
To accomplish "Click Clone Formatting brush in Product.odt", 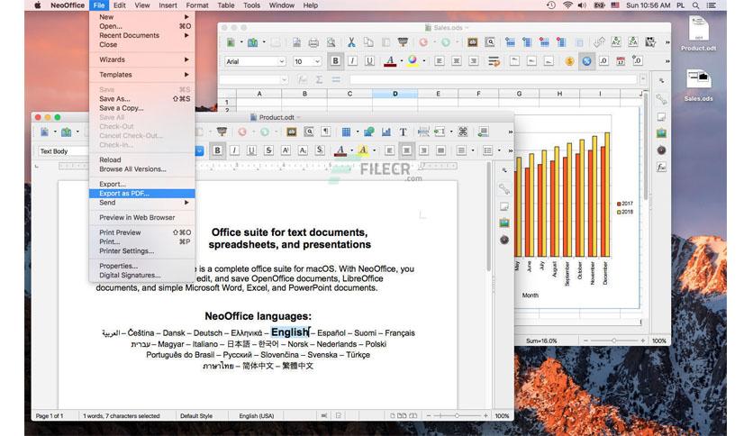I will [222, 132].
